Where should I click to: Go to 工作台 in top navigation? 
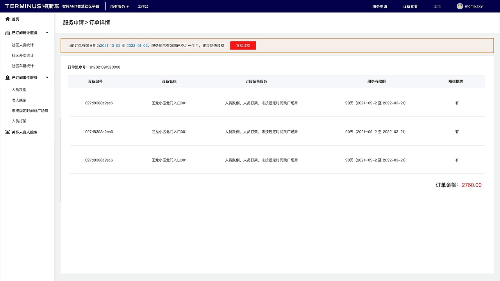[143, 6]
